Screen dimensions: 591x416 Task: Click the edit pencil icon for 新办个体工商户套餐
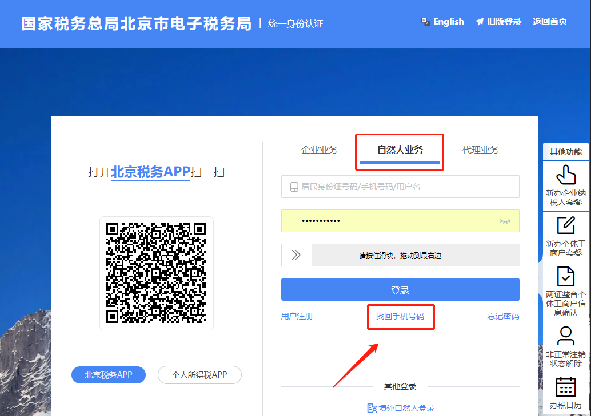(x=565, y=225)
